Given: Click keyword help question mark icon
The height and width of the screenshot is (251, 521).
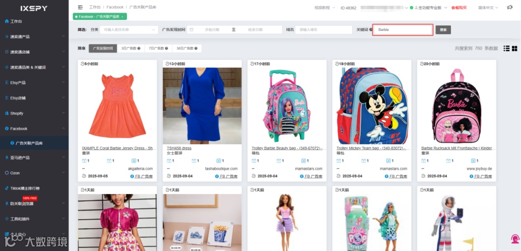Looking at the screenshot, I should coord(371,29).
